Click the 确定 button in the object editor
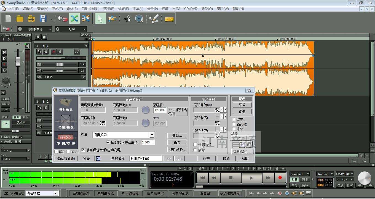The width and height of the screenshot is (375, 199). point(206,159)
